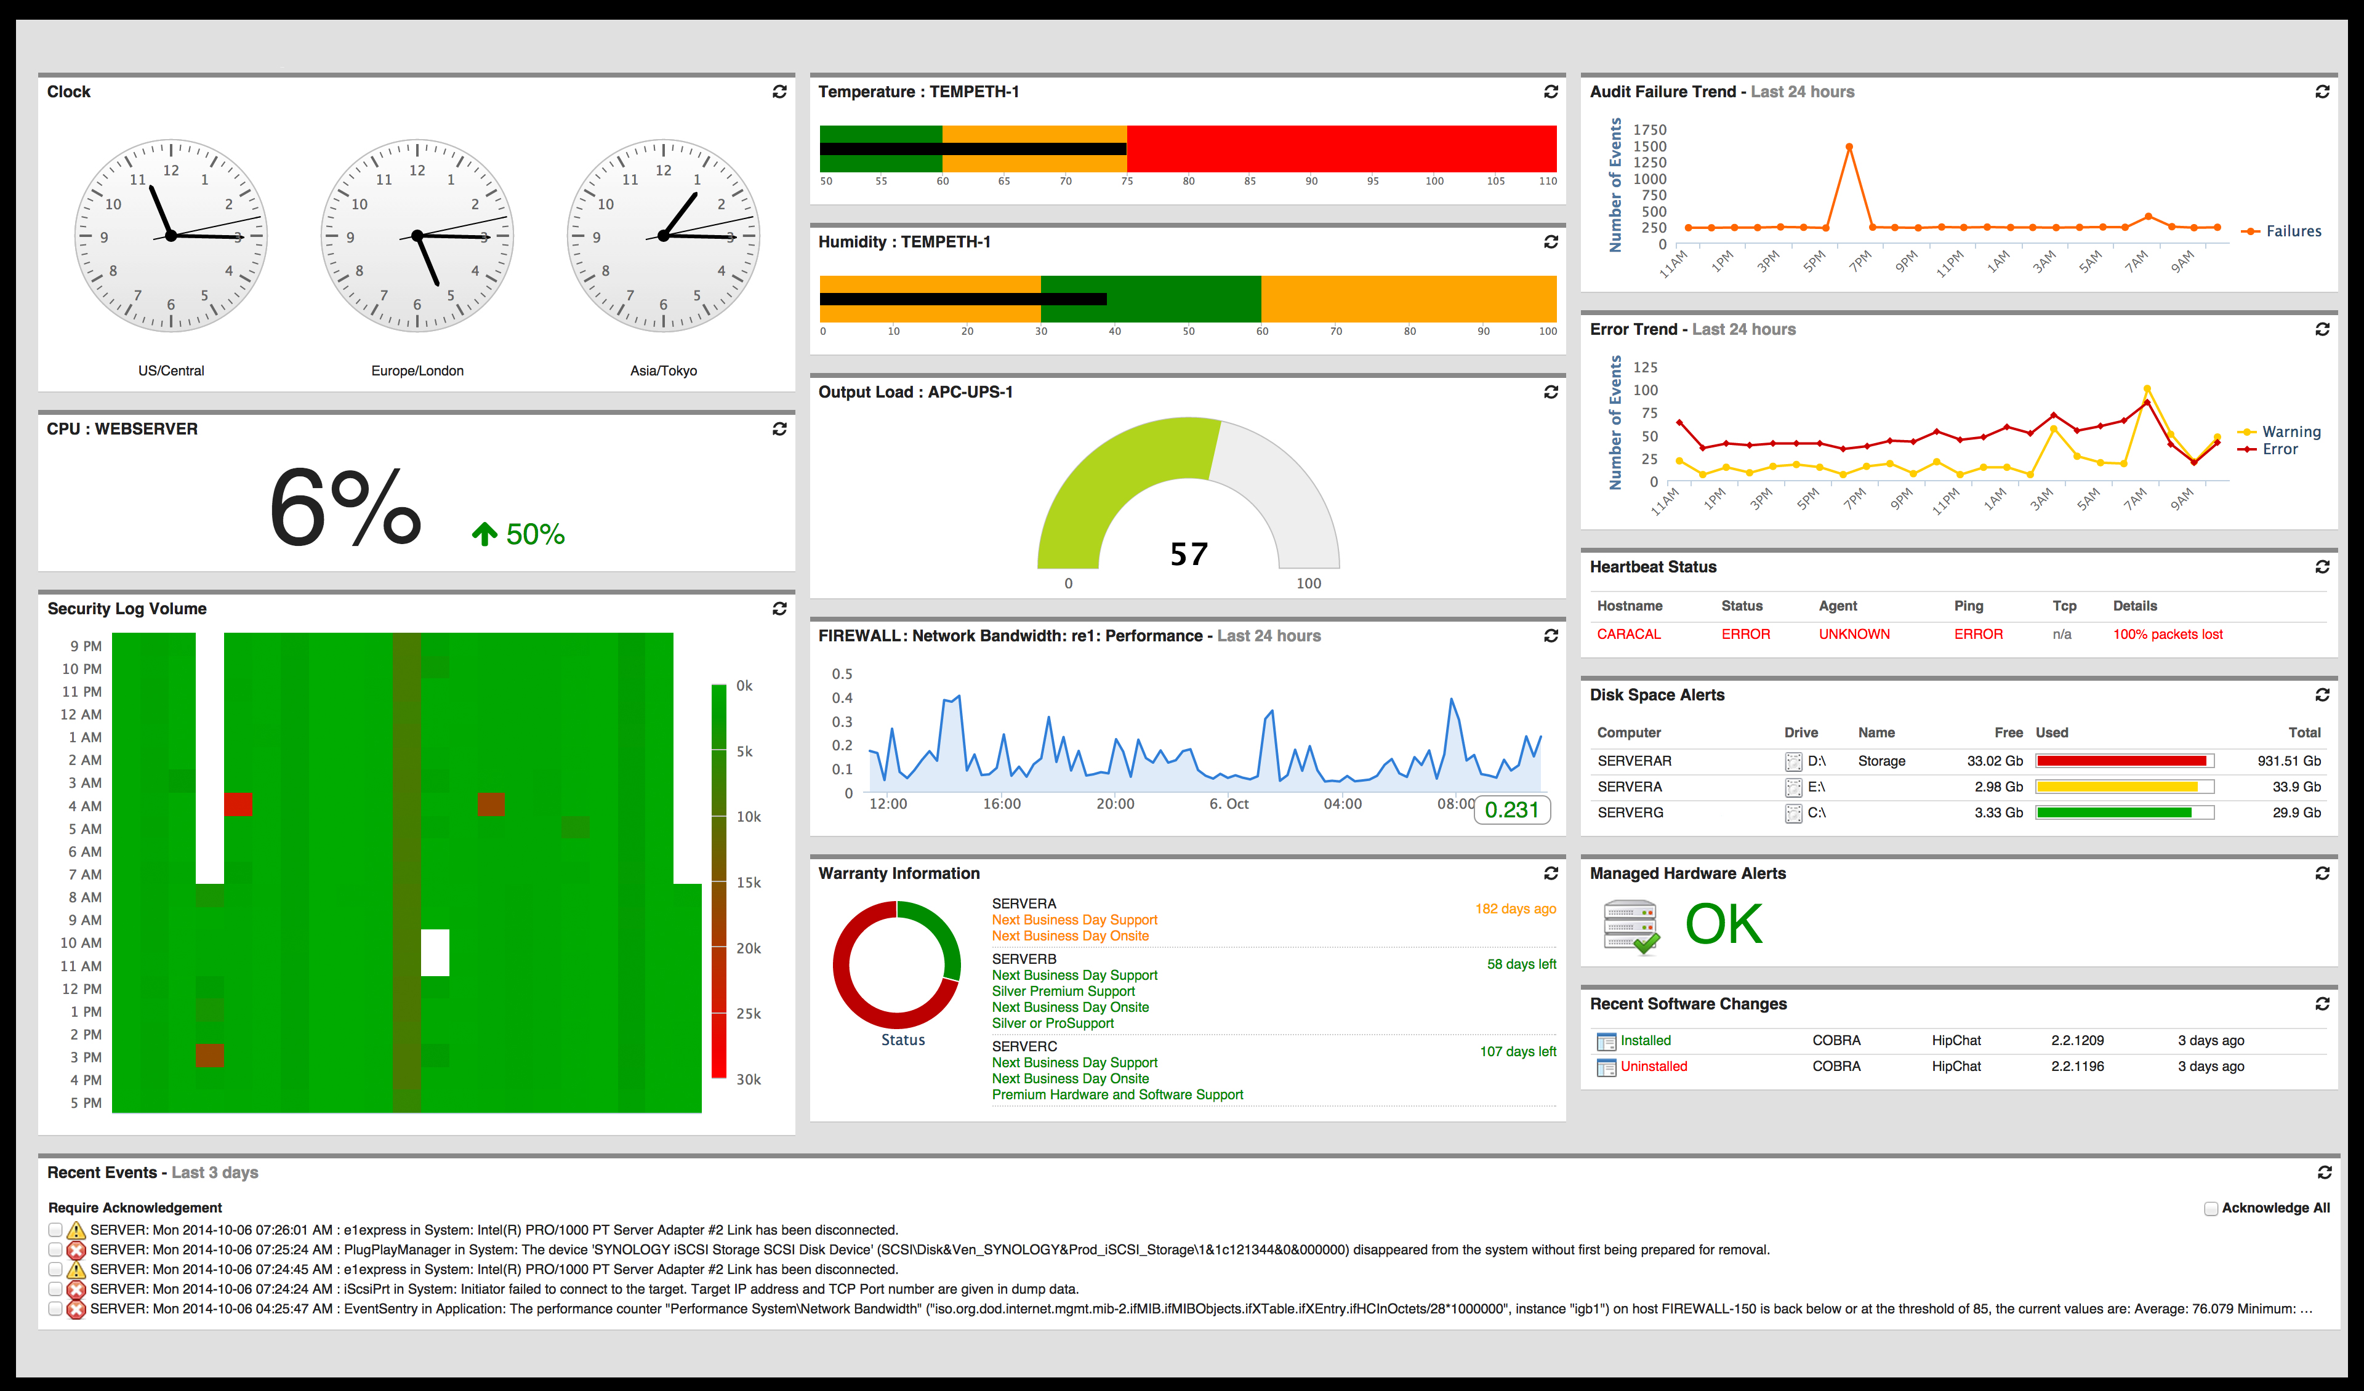Click the Managed Hardware Alerts server icon
The image size is (2364, 1391).
click(1630, 927)
